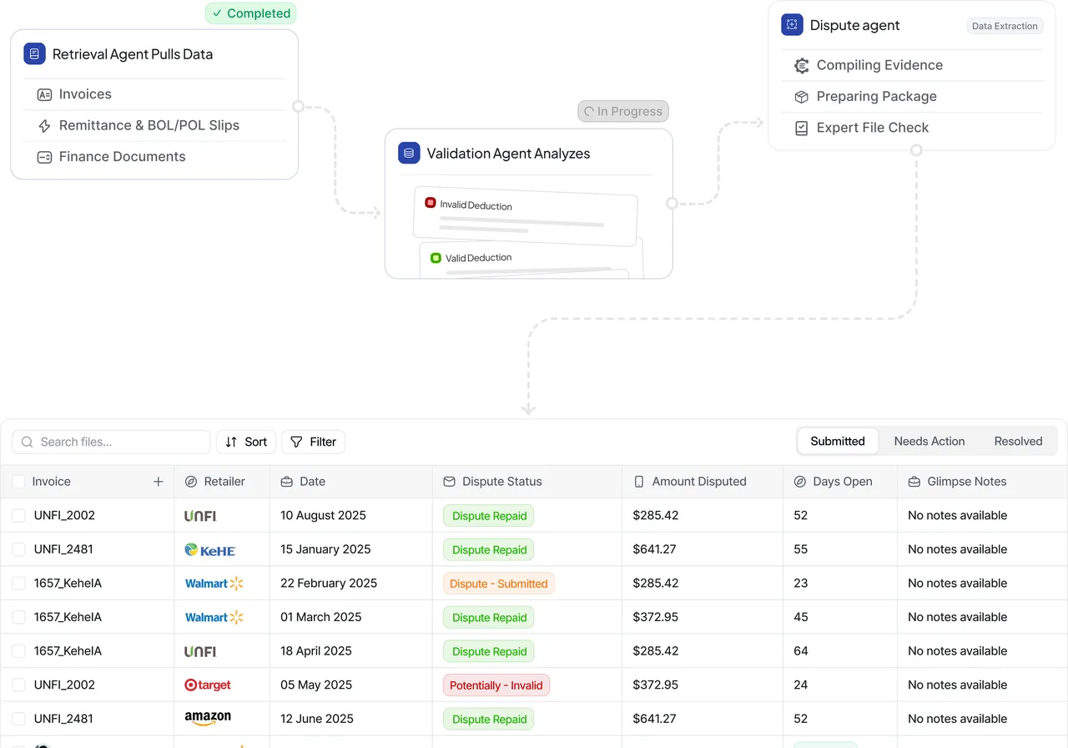Click the Remittance & BOL/POL Slips lightning icon
The height and width of the screenshot is (748, 1068).
tap(45, 126)
